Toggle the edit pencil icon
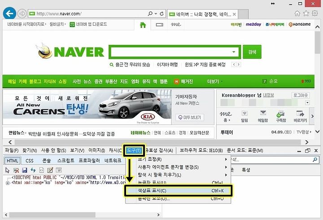 pyautogui.click(x=50, y=170)
